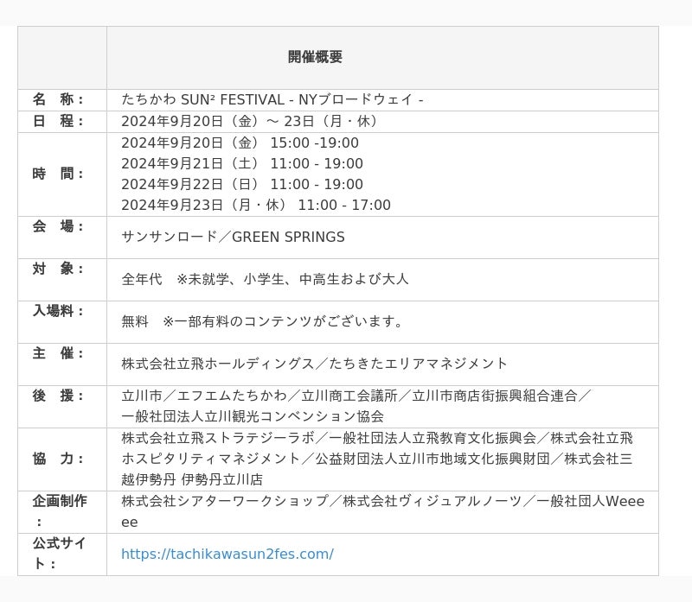This screenshot has width=692, height=602.
Task: Select the 9月22日（日） 11:00 - 19:00 line
Action: [242, 184]
